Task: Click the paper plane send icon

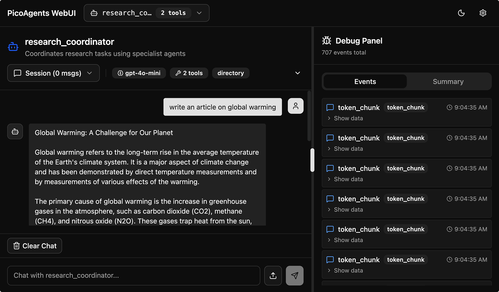Action: click(294, 275)
